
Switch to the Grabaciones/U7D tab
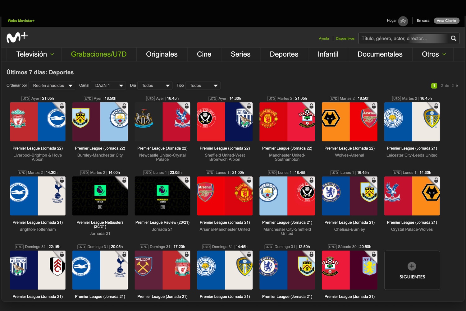click(98, 54)
